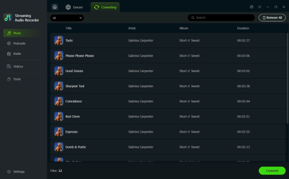Close the application window
Screen dimensions: 289x179
point(284,7)
